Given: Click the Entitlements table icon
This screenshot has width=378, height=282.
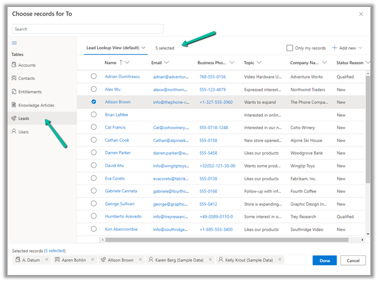Looking at the screenshot, I should 15,92.
